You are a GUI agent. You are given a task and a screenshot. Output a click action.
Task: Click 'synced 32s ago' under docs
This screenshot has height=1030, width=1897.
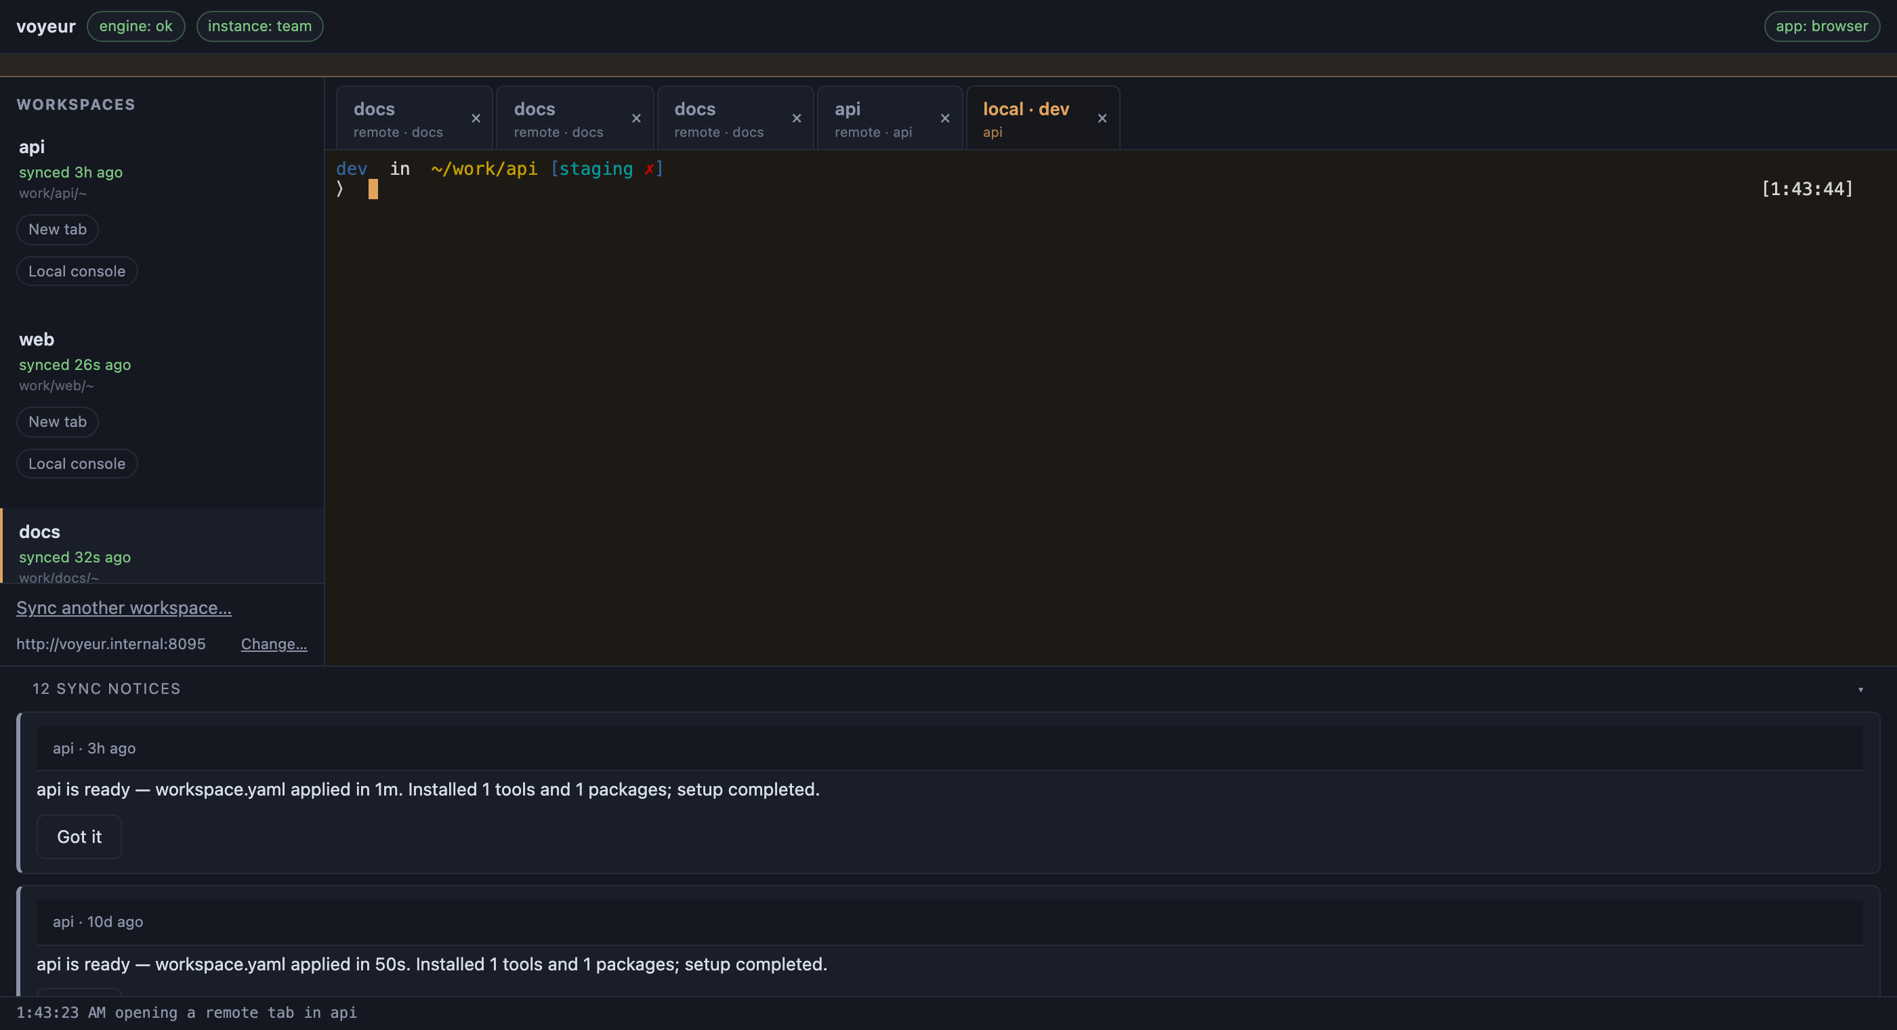coord(75,557)
